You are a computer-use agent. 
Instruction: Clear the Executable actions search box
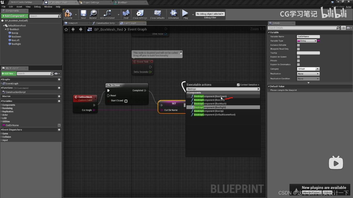coord(258,89)
